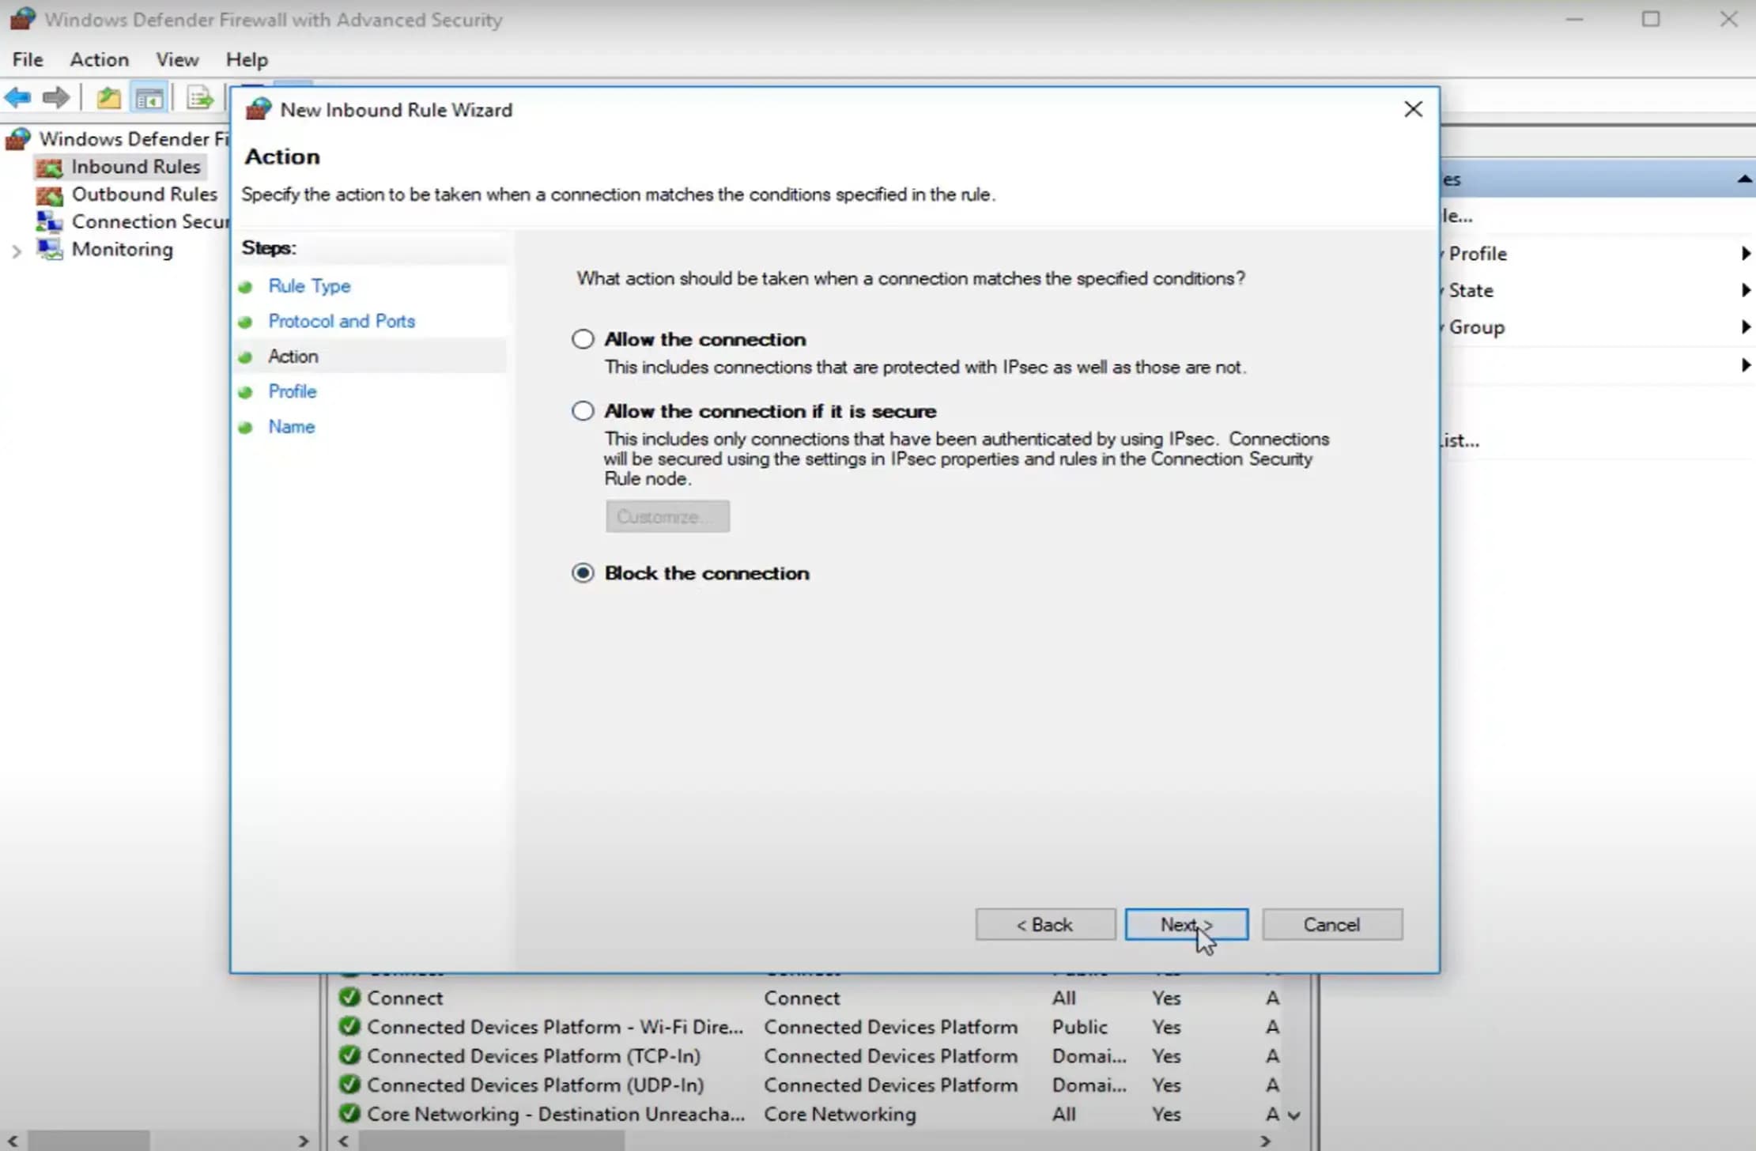Click the Public profile cell of Wi-Fi Direct rule
Image resolution: width=1756 pixels, height=1151 pixels.
click(1079, 1028)
